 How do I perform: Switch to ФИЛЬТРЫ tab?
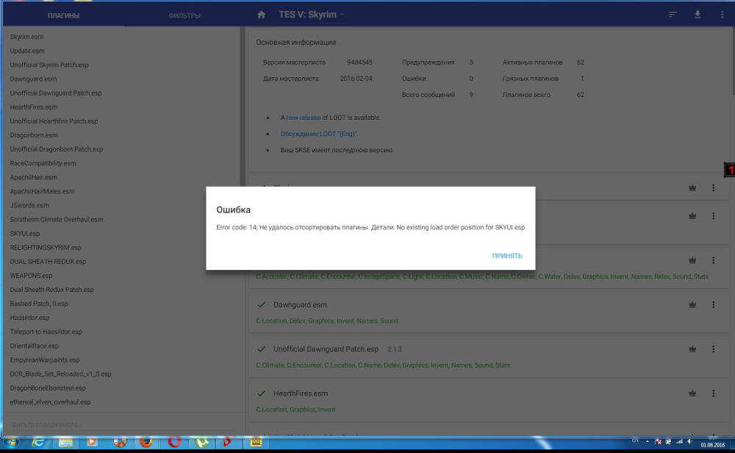[184, 15]
